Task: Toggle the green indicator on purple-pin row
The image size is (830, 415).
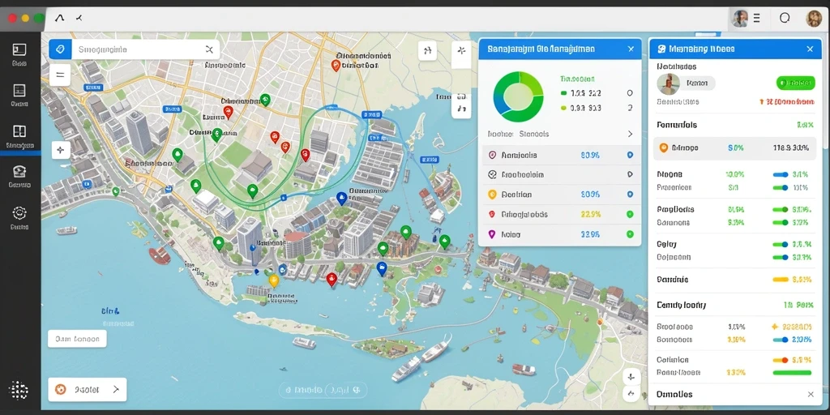Action: (629, 234)
